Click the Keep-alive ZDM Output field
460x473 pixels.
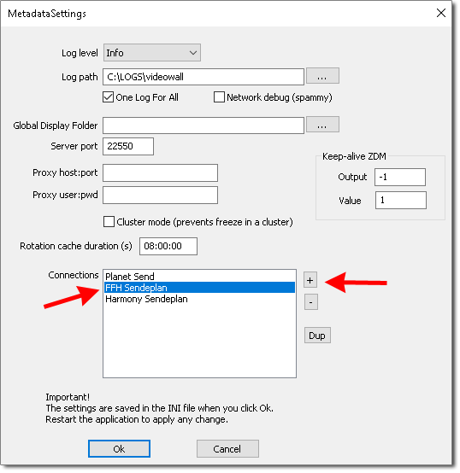pos(400,177)
